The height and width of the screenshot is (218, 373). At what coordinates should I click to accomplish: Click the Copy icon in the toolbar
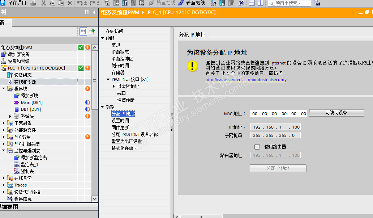52,3
